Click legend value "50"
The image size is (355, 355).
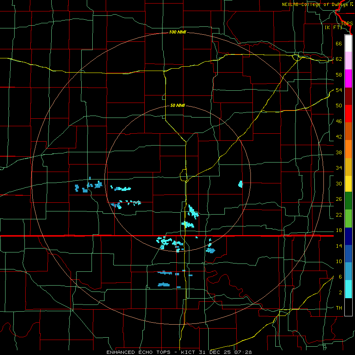[339, 106]
